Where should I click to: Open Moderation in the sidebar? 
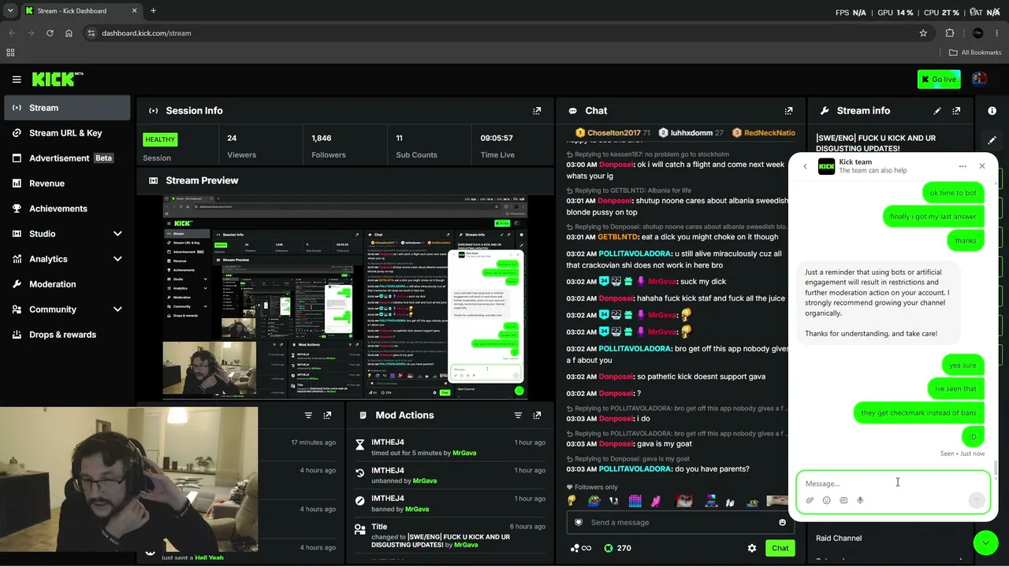tap(67, 284)
